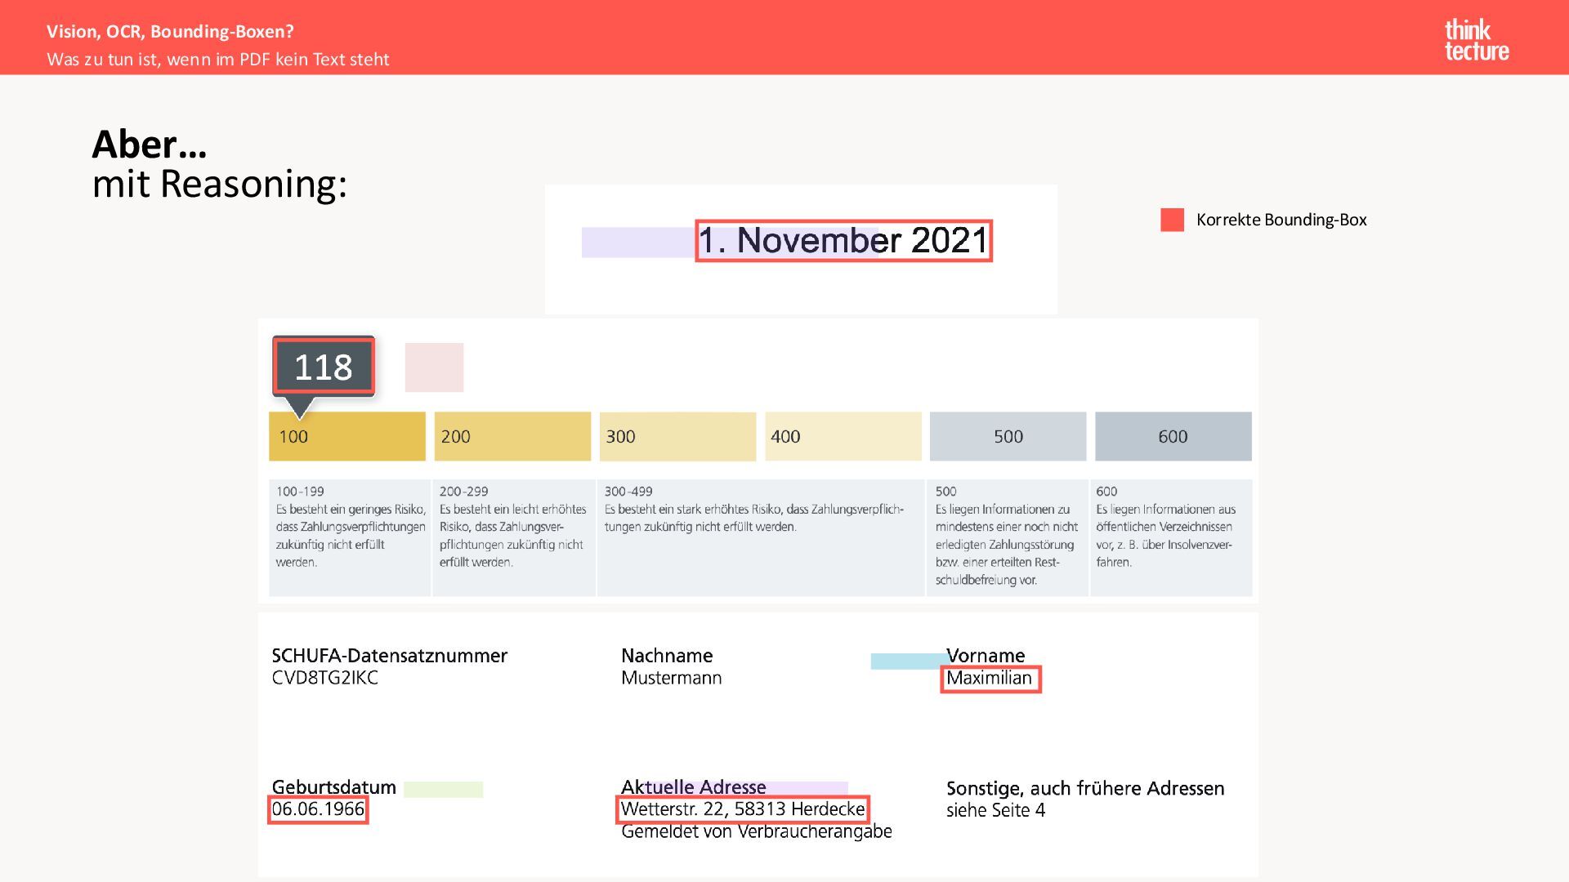Screen dimensions: 1569x882
Task: Click the Maximilian bounding box
Action: point(990,679)
